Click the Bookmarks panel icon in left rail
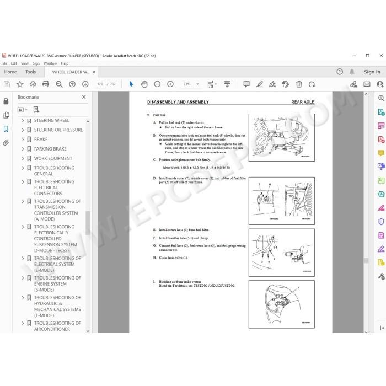Image resolution: width=386 pixels, height=386 pixels. [6, 128]
